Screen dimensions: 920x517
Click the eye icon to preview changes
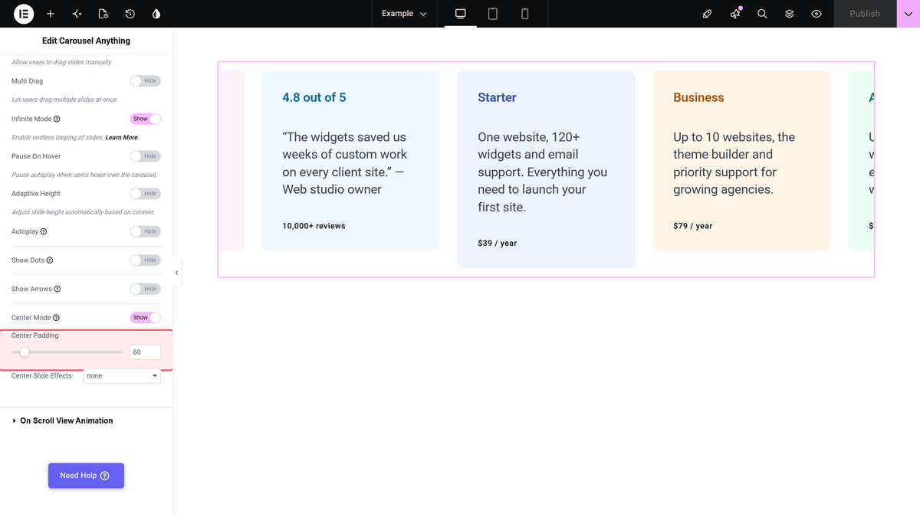(816, 14)
